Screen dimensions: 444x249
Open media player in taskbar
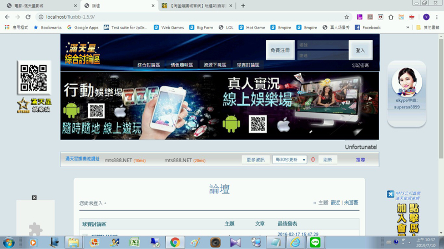33,242
